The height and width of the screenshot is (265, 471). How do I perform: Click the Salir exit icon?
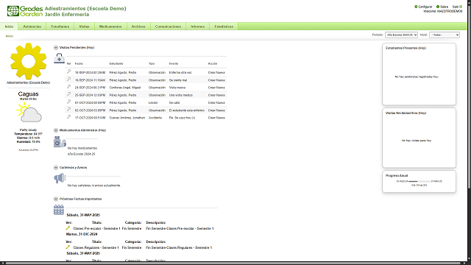click(461, 7)
